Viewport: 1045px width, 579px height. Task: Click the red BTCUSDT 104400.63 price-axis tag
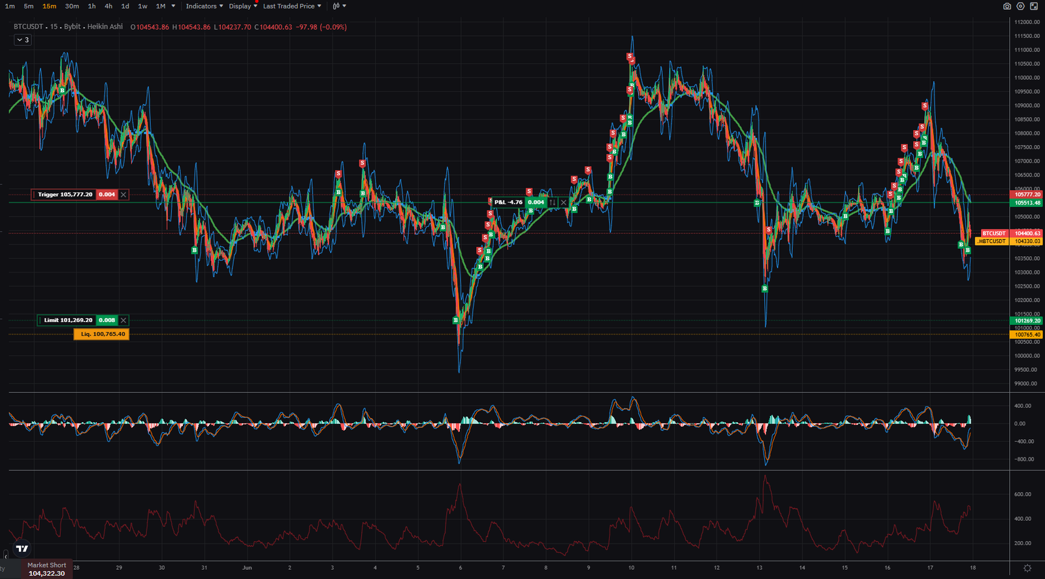coord(1011,233)
